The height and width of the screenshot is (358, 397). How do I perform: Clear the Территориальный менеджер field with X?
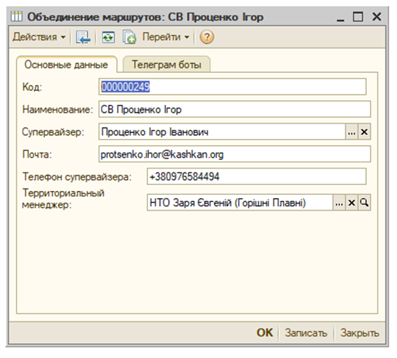351,203
